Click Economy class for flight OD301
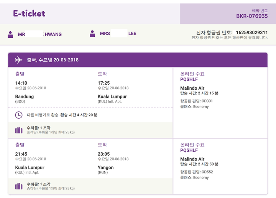This screenshot has width=276, height=198. [201, 107]
